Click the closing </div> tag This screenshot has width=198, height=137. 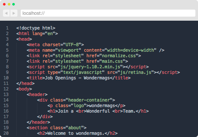click(45, 117)
